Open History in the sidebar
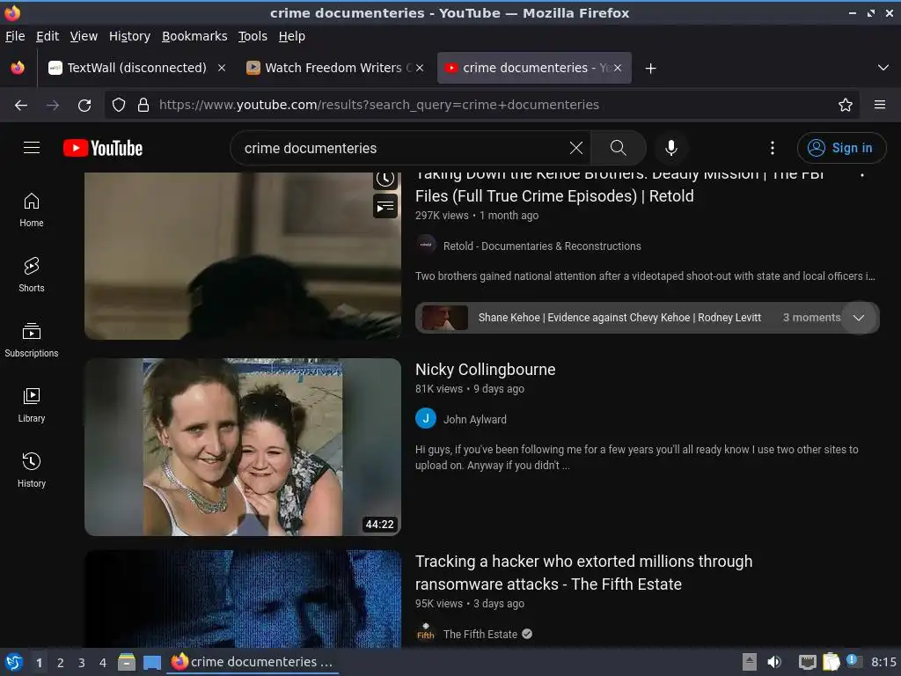This screenshot has width=901, height=676. [32, 470]
